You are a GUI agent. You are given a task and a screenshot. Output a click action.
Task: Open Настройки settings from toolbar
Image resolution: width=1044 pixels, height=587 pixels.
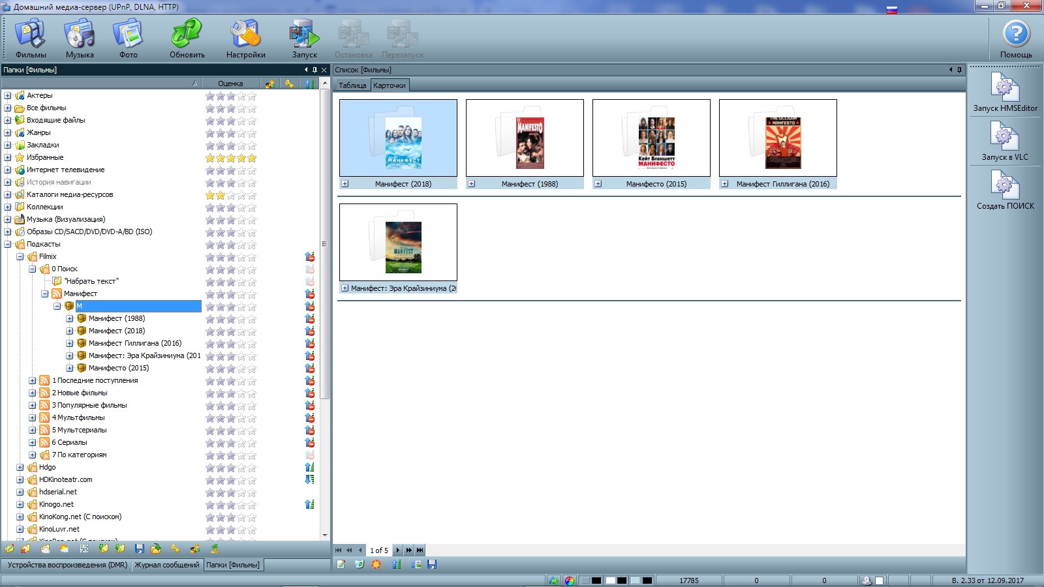tap(245, 38)
